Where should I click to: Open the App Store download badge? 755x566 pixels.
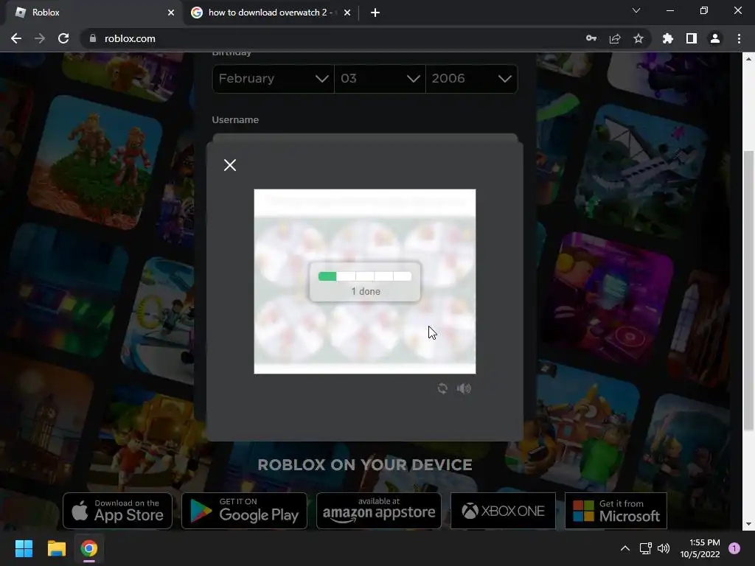point(117,511)
